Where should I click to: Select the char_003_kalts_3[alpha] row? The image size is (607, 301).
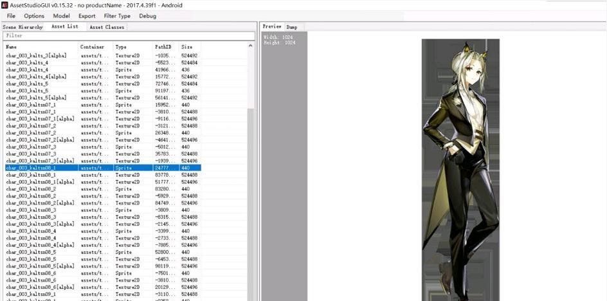103,56
